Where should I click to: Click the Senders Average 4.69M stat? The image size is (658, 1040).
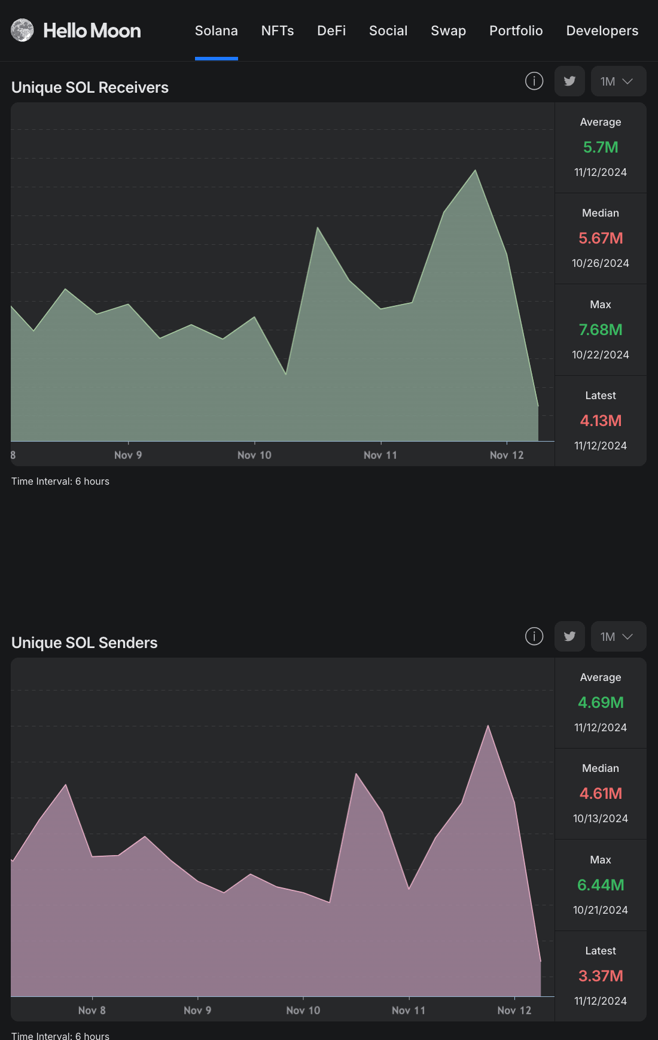pyautogui.click(x=601, y=703)
